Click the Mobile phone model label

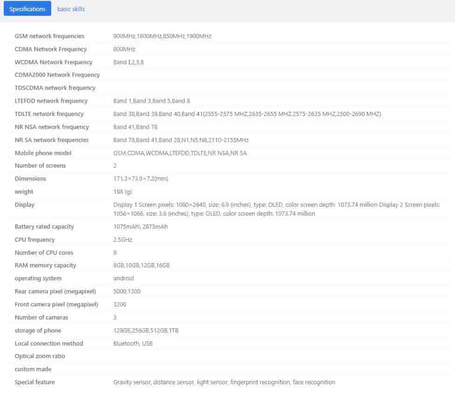pyautogui.click(x=43, y=153)
